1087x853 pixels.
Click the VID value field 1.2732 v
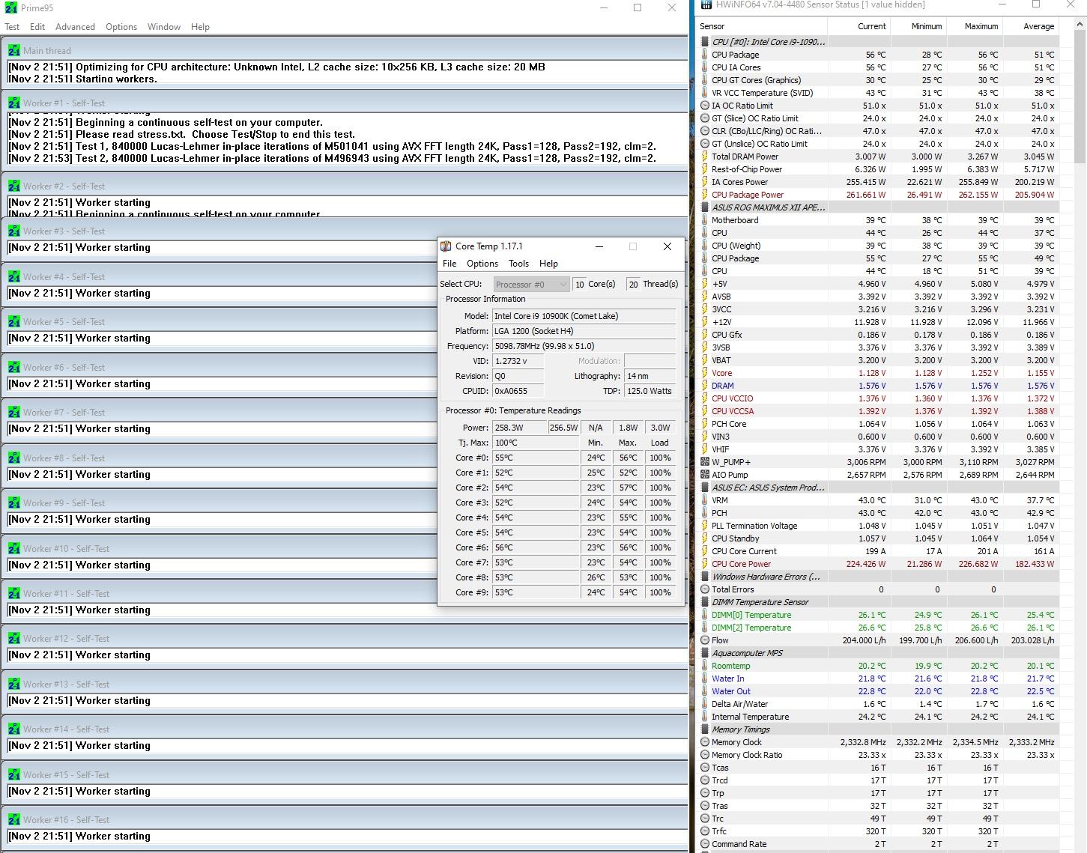click(518, 361)
